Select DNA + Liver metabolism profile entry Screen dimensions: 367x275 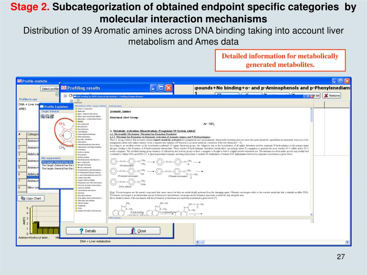point(29,104)
